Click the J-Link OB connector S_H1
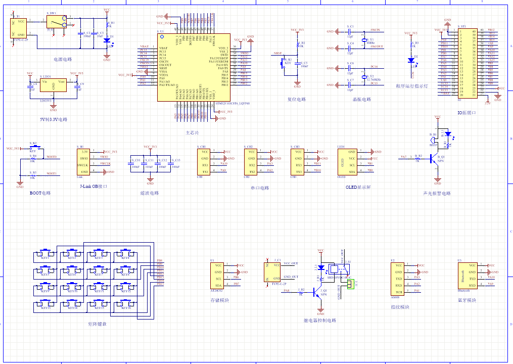 (x=84, y=162)
